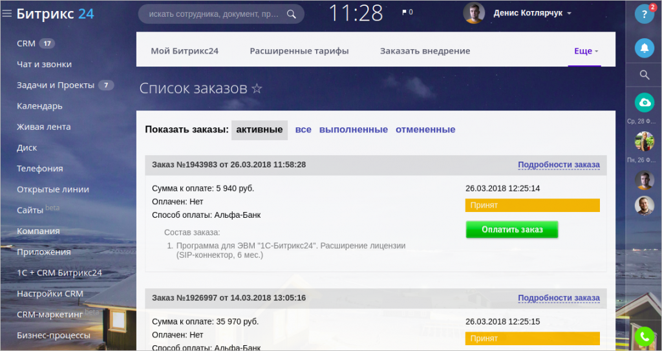Open Открытые линии menu item
The image size is (662, 351).
pyautogui.click(x=53, y=189)
